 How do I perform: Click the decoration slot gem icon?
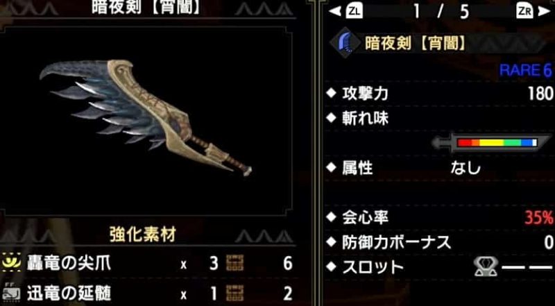pyautogui.click(x=485, y=266)
